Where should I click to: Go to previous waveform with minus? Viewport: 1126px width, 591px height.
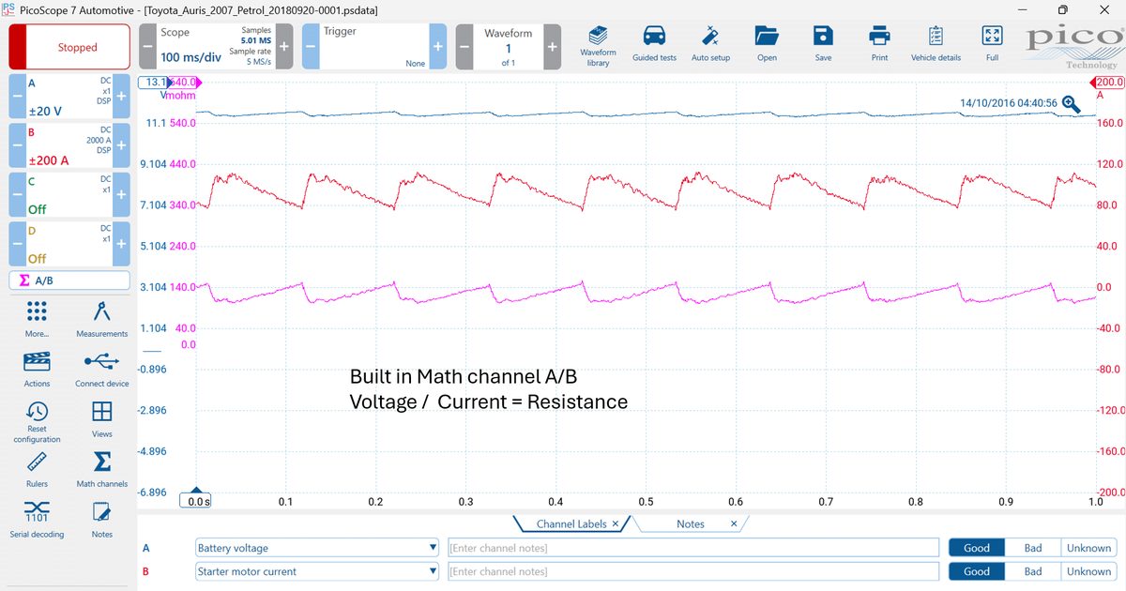click(464, 47)
